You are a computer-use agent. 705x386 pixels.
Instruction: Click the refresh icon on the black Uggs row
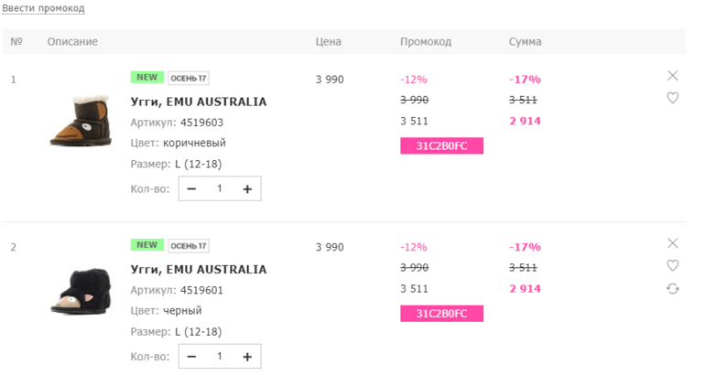point(673,289)
